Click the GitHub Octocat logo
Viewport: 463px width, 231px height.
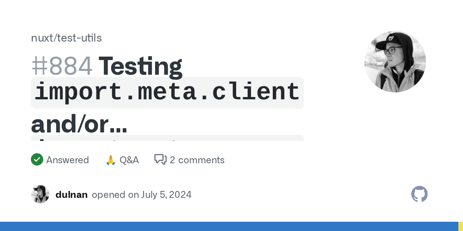pos(419,194)
